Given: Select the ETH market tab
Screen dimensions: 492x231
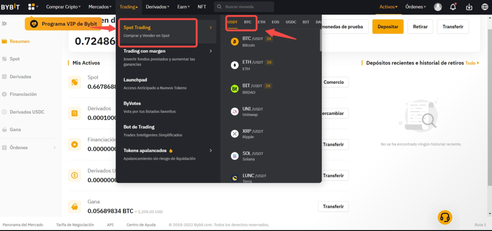Looking at the screenshot, I should pyautogui.click(x=262, y=22).
